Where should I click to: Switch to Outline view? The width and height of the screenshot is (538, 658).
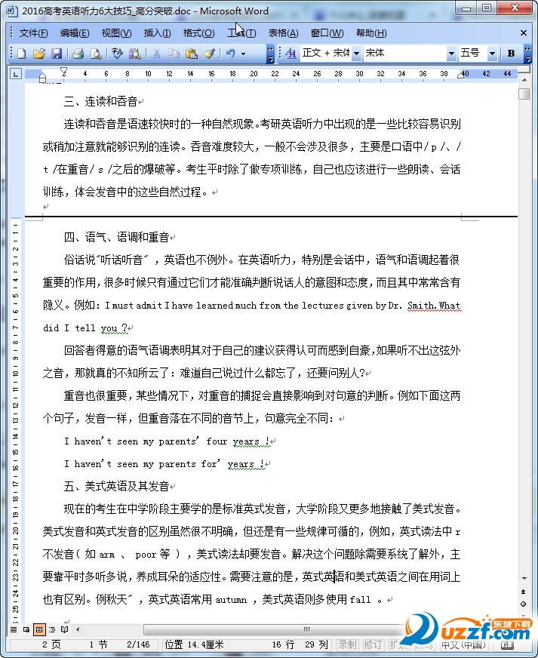click(x=51, y=629)
